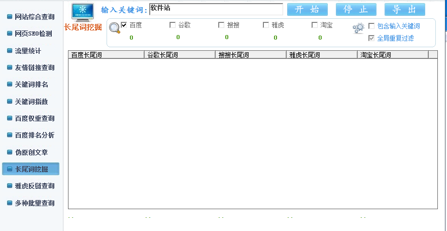Click the 百度长尾词 column header
Image resolution: width=447 pixels, height=231 pixels.
point(106,55)
